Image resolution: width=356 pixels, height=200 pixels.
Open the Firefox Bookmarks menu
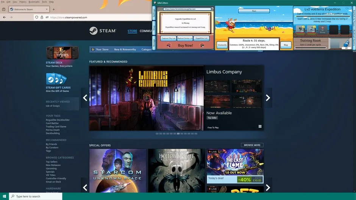(x=34, y=2)
